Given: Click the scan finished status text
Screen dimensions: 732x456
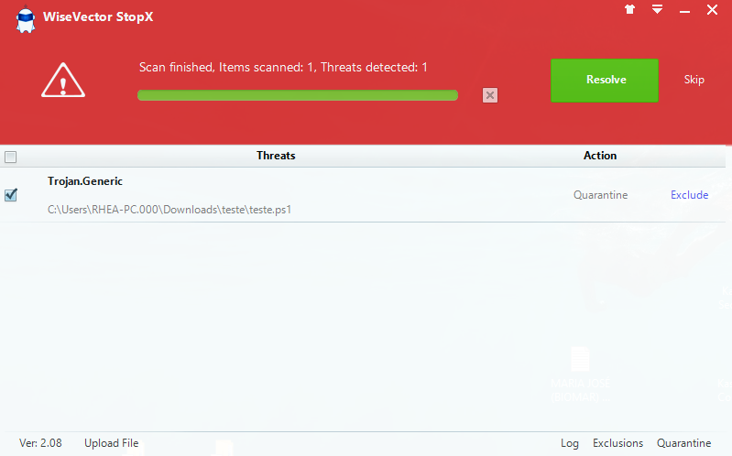Looking at the screenshot, I should click(283, 67).
